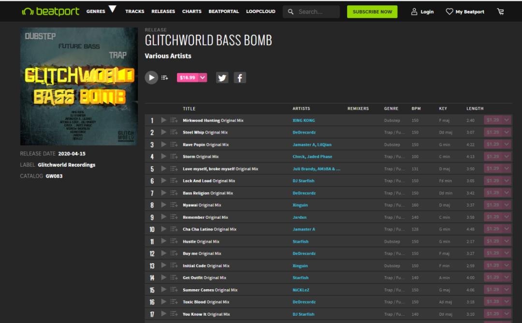This screenshot has height=323, width=522.
Task: Expand price options for Steel Whip
Action: [x=507, y=132]
